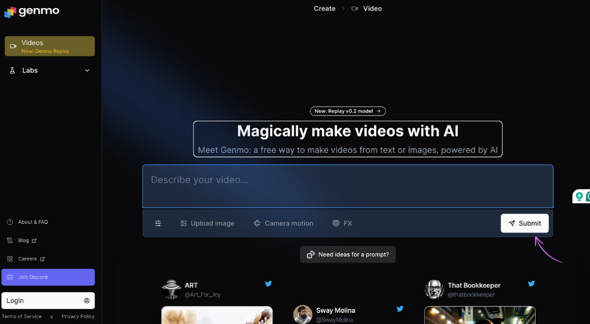This screenshot has height=324, width=590.
Task: Expand the Labs menu chevron
Action: tap(87, 70)
